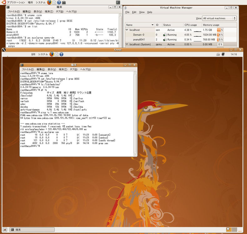Open the Edit menu in Virtual Machine Manager
This screenshot has width=247, height=234.
click(134, 12)
